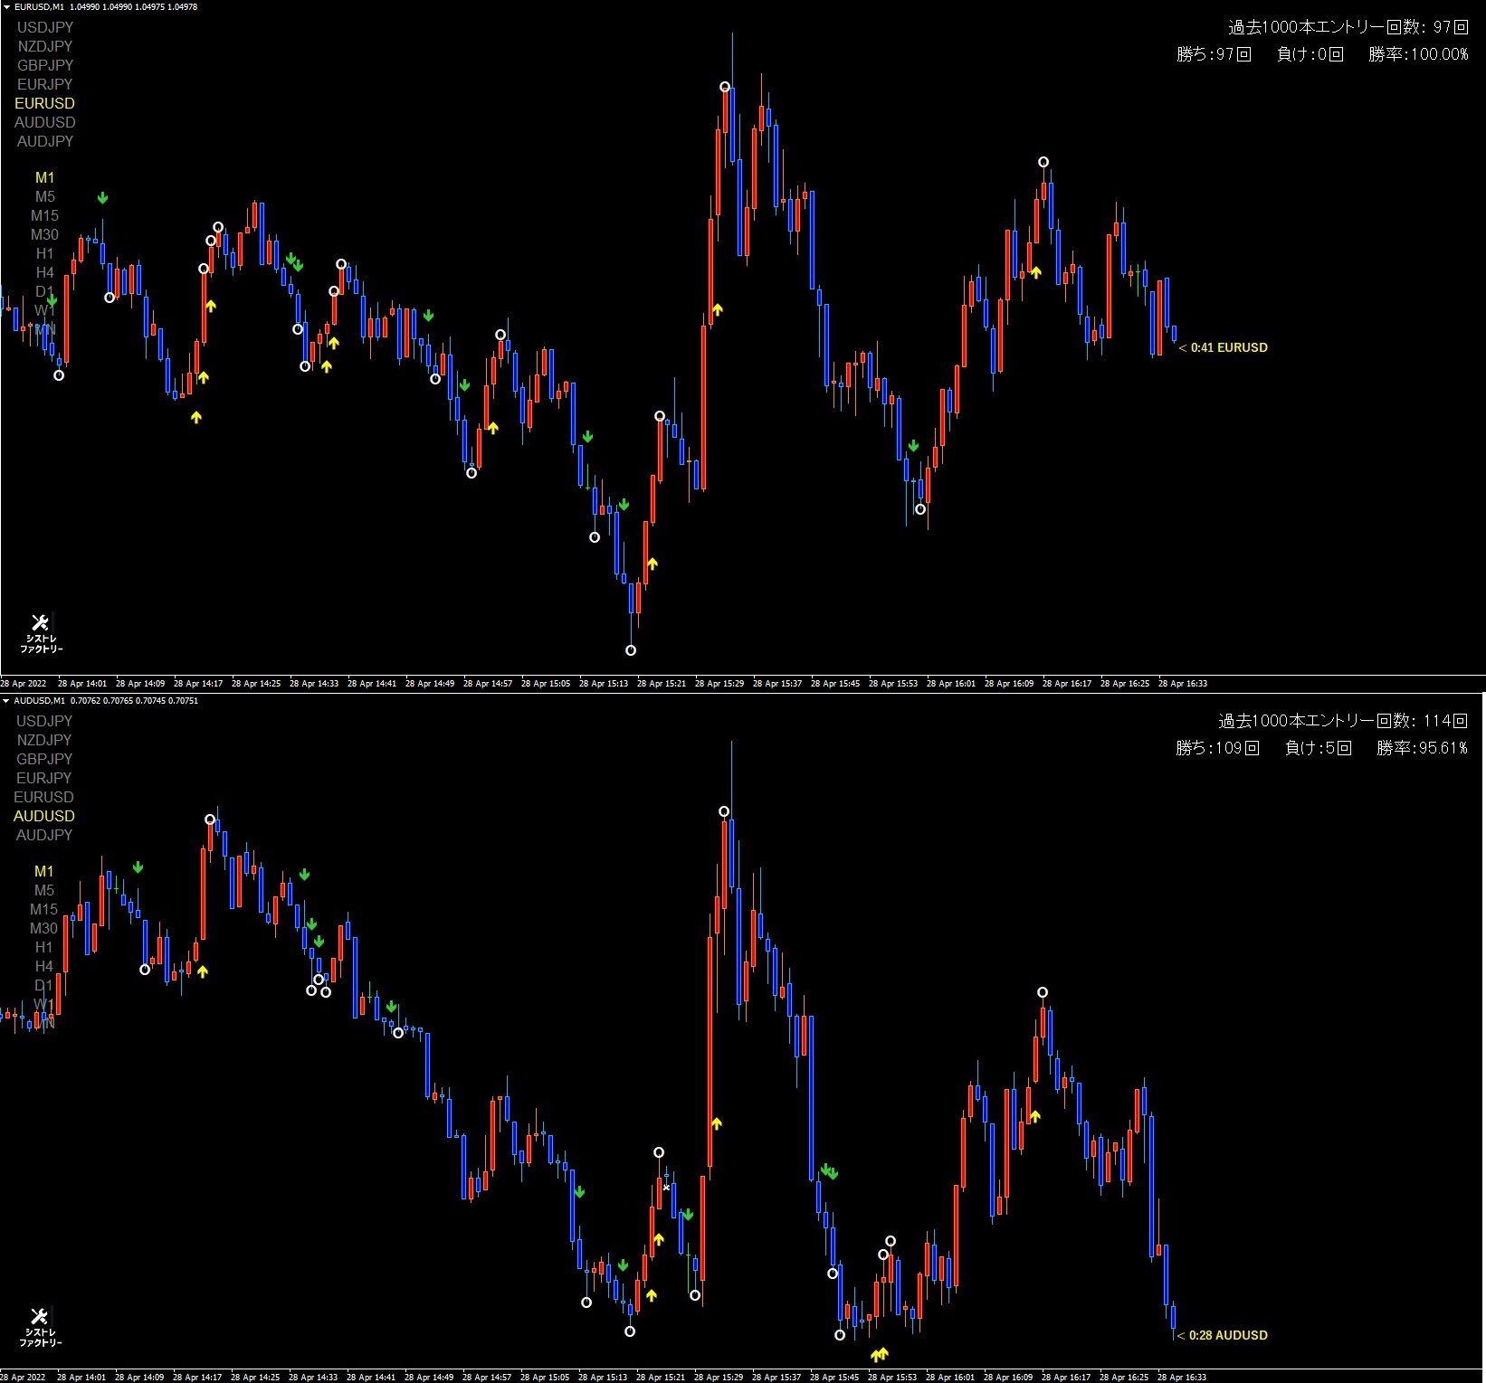This screenshot has width=1486, height=1383.
Task: Click the '勝率:100.00%' win rate
Action: [x=1418, y=54]
